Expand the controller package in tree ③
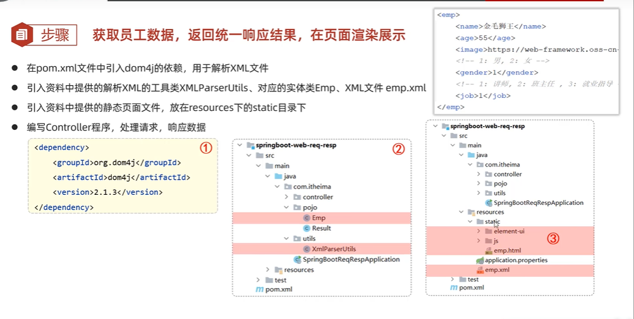Image resolution: width=634 pixels, height=319 pixels. (479, 174)
